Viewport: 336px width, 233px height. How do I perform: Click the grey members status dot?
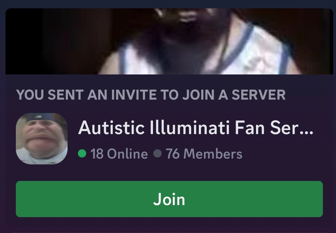(x=157, y=153)
